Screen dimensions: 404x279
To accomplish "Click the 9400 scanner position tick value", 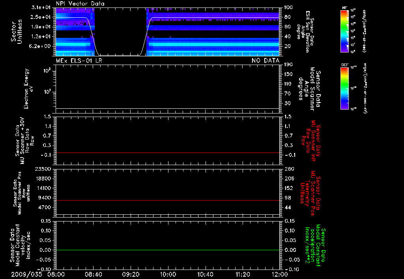I will coord(44,198).
